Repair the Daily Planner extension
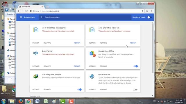186x104 pixels. point(77,66)
